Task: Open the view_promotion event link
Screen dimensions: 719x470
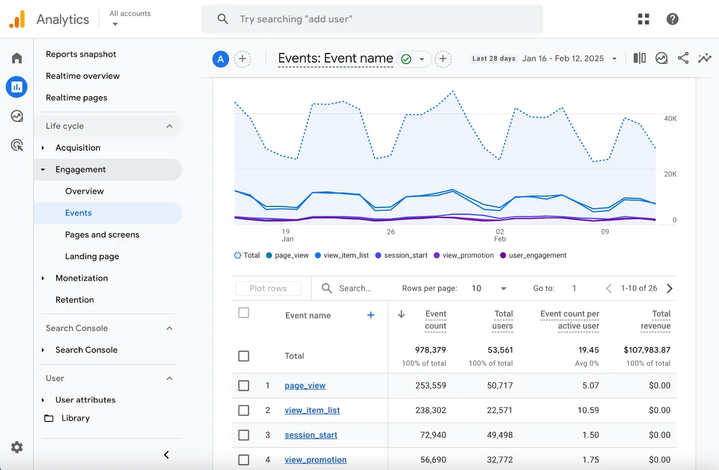Action: point(315,459)
